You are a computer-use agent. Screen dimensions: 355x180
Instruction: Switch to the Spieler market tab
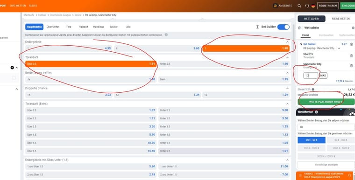point(114,27)
